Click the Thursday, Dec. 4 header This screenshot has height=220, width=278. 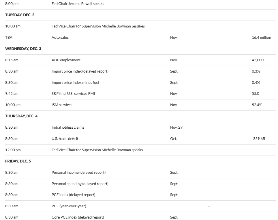click(21, 116)
